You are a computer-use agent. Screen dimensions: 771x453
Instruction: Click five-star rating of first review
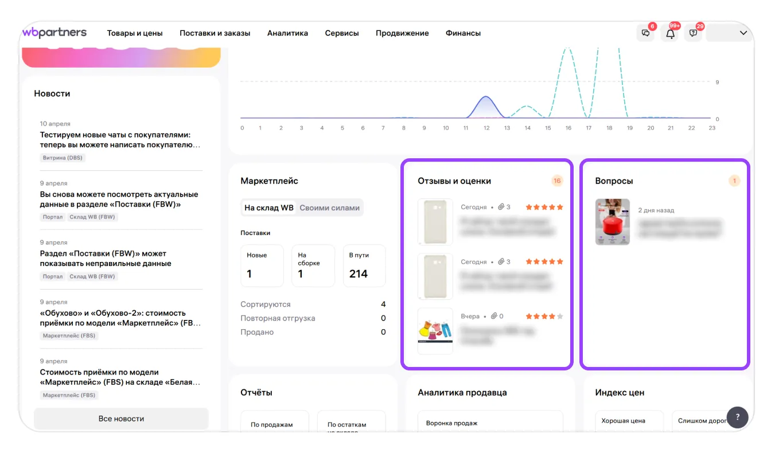click(544, 207)
